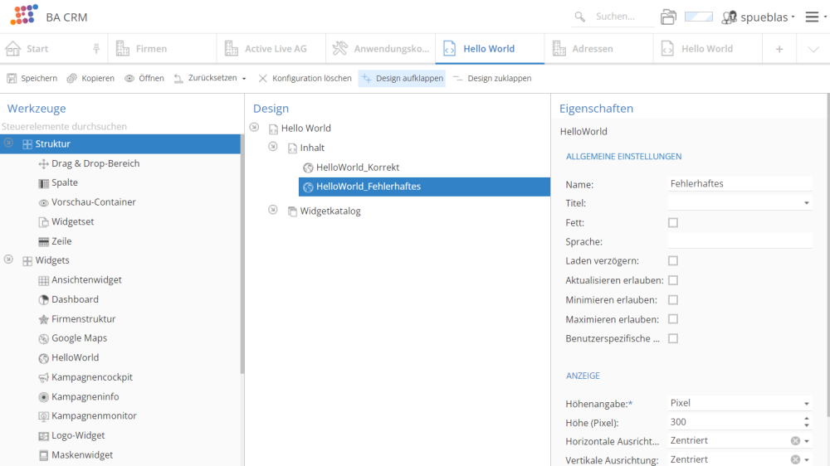Click the Öffnen eye icon
This screenshot has height=466, width=830.
130,79
